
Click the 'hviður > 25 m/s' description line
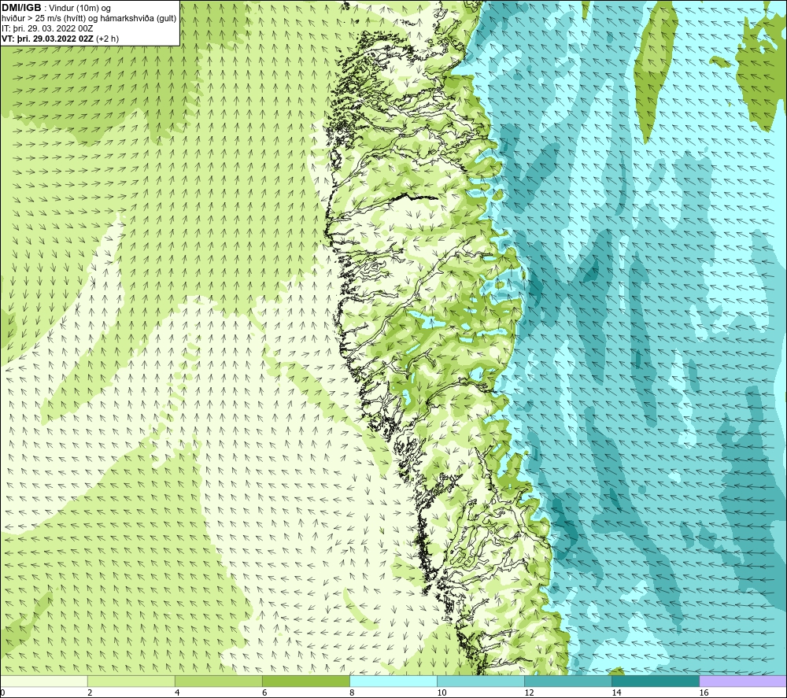tap(90, 19)
